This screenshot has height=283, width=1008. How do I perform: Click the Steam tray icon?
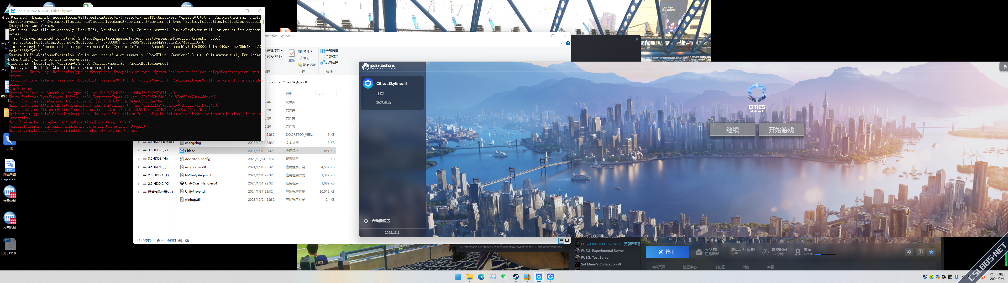pyautogui.click(x=925, y=277)
